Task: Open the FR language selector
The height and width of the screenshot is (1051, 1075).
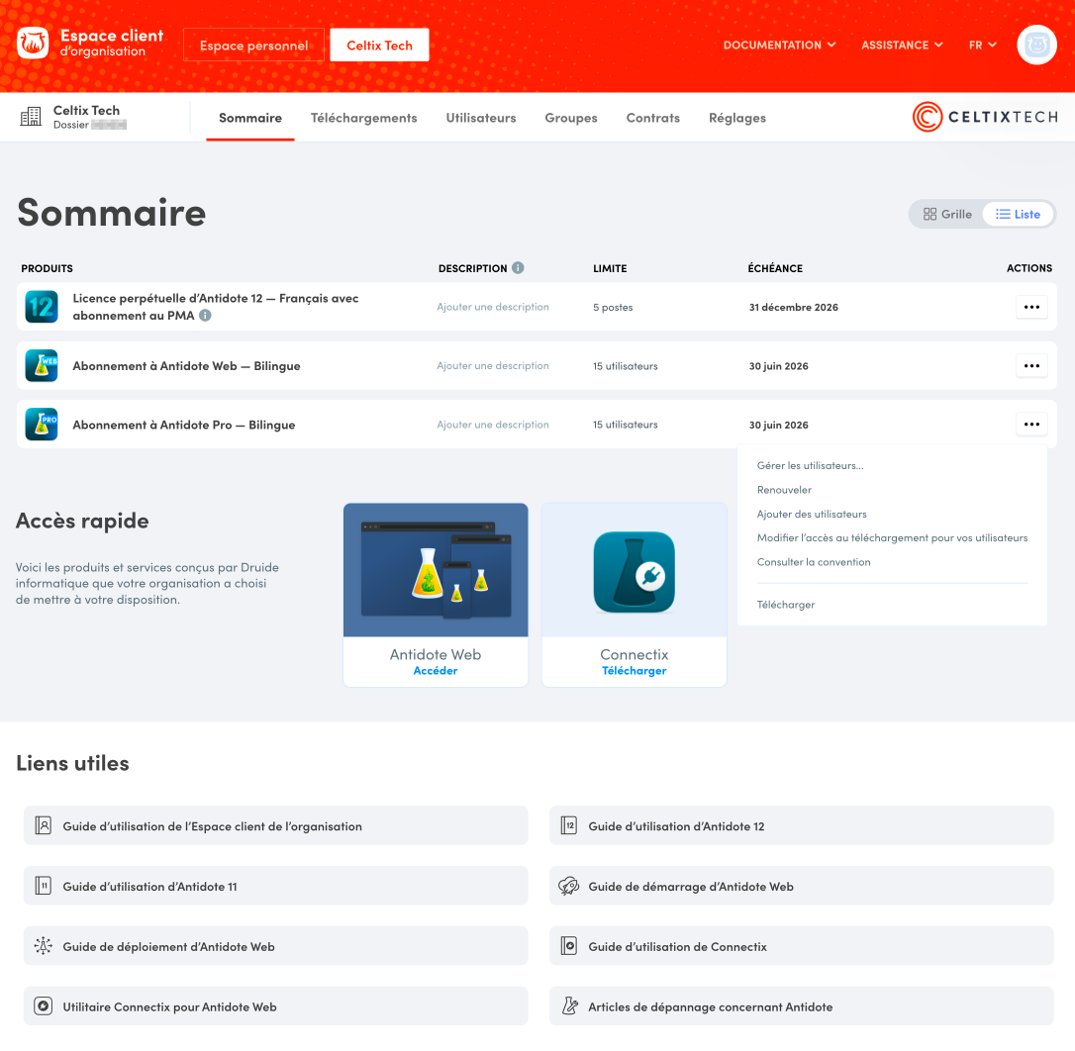Action: click(982, 46)
